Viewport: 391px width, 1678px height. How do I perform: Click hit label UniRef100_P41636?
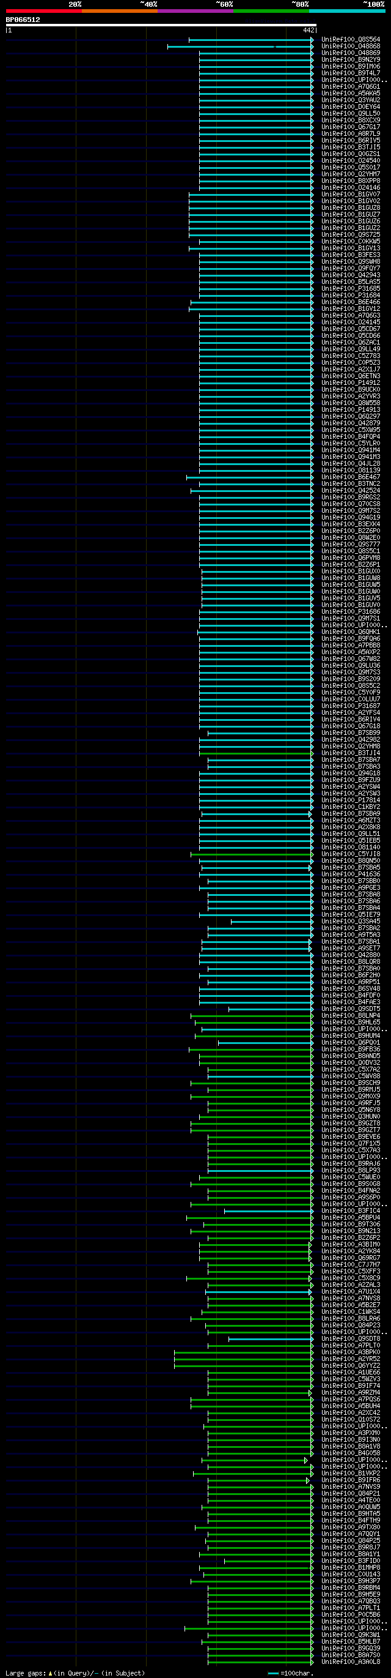click(351, 875)
